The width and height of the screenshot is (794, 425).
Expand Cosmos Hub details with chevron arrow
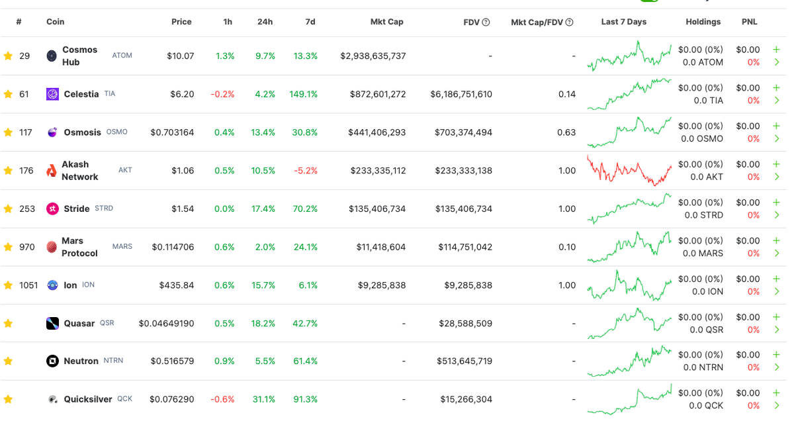pos(776,62)
